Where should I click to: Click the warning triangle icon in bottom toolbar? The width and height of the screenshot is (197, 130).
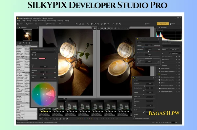(x=60, y=119)
